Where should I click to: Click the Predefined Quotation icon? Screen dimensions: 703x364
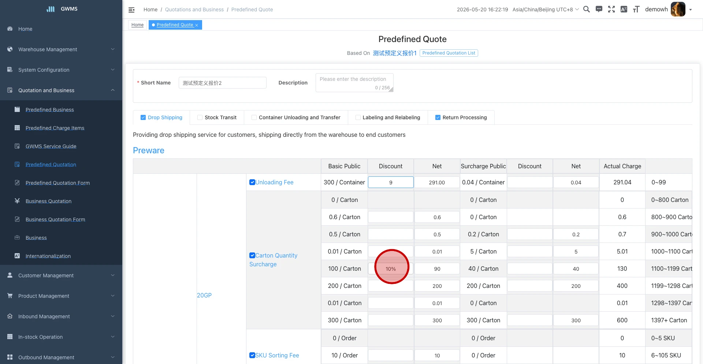pos(17,164)
